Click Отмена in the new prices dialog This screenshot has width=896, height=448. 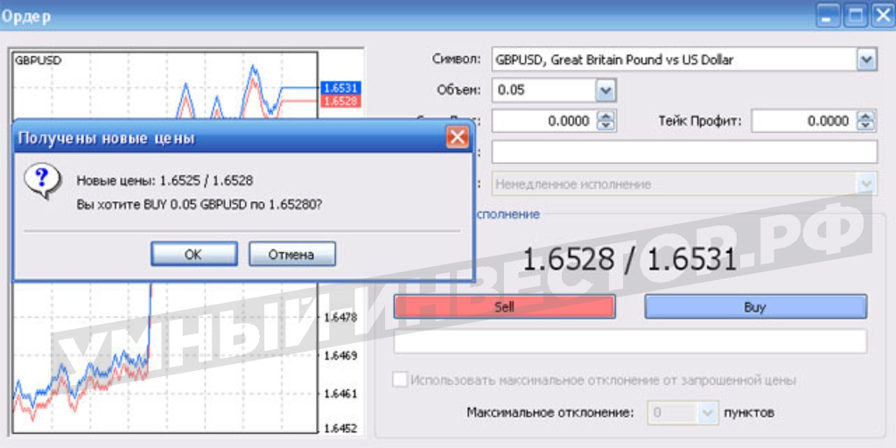(x=292, y=254)
